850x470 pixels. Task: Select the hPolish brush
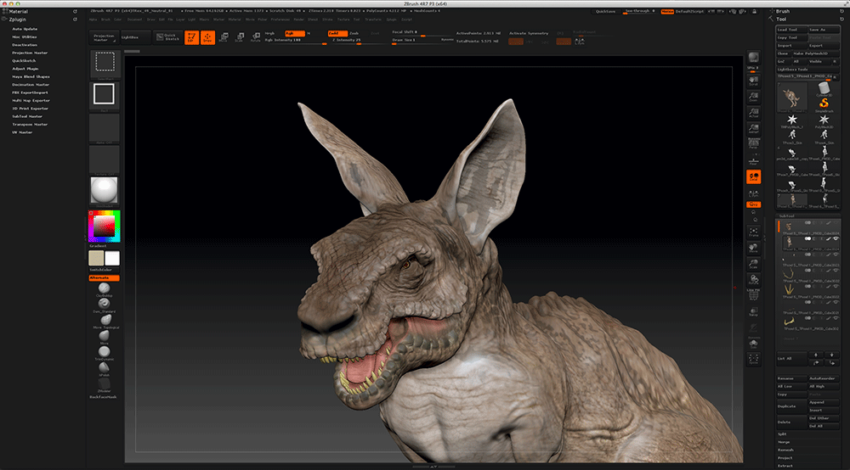pyautogui.click(x=104, y=368)
